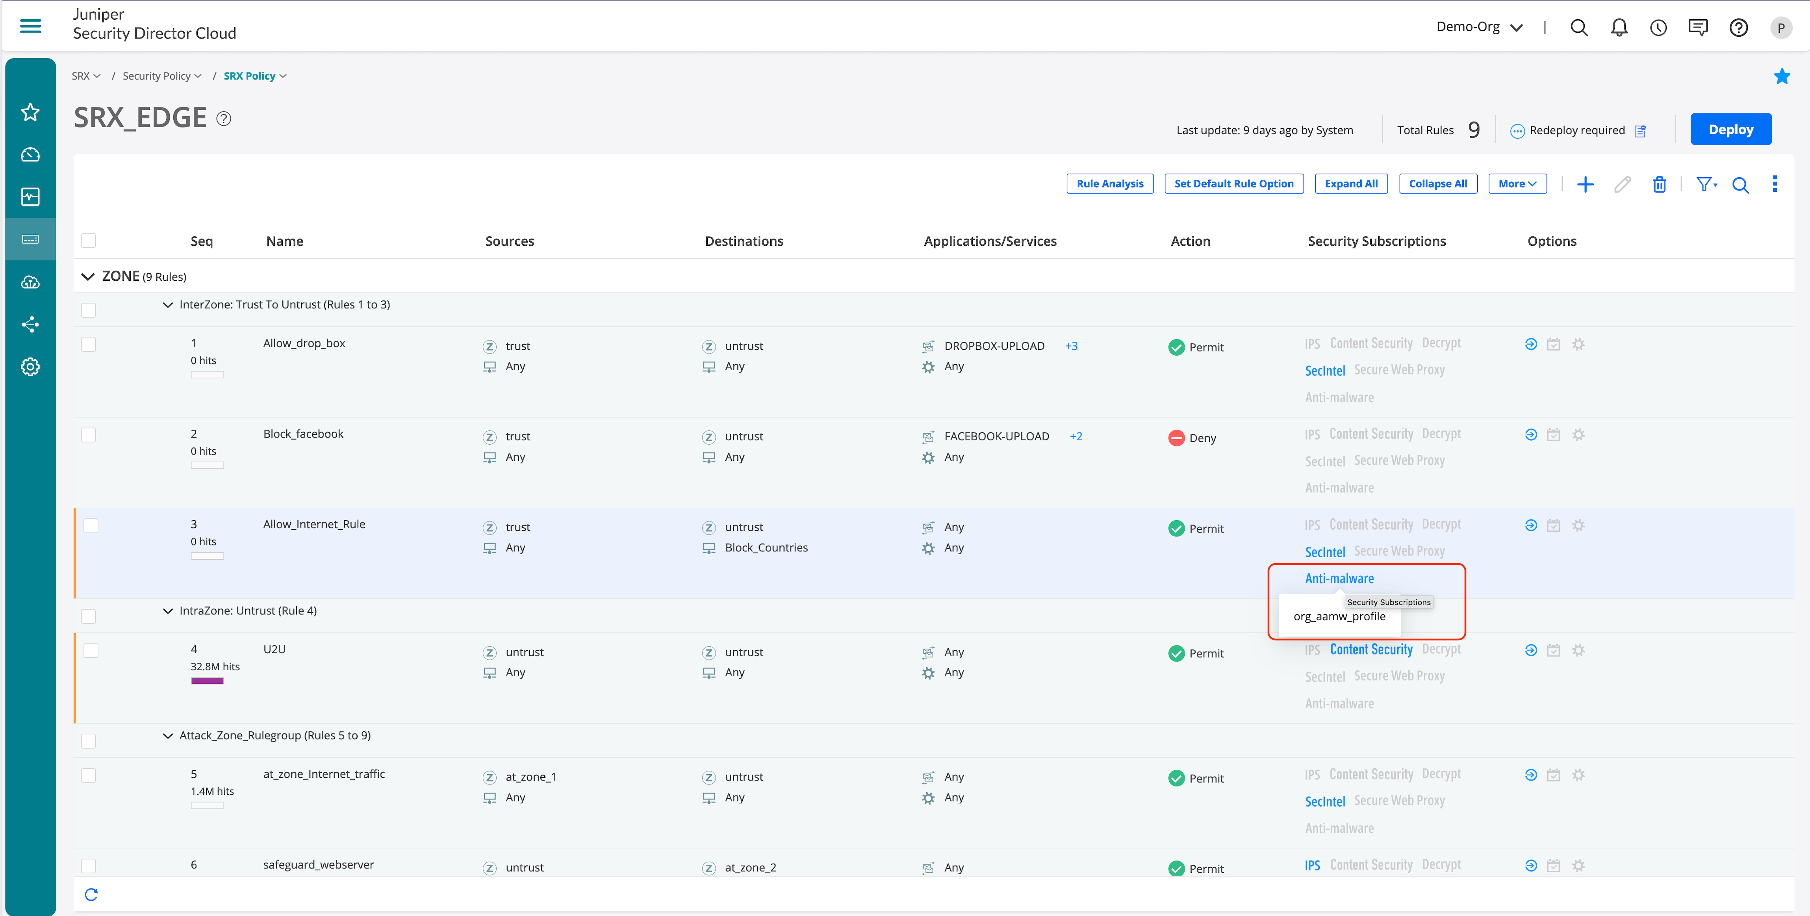Click the Rule Analysis button
Viewport: 1810px width, 916px height.
click(1109, 184)
